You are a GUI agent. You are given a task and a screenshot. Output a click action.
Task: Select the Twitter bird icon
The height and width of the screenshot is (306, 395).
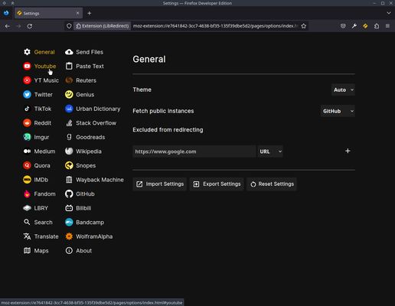27,95
